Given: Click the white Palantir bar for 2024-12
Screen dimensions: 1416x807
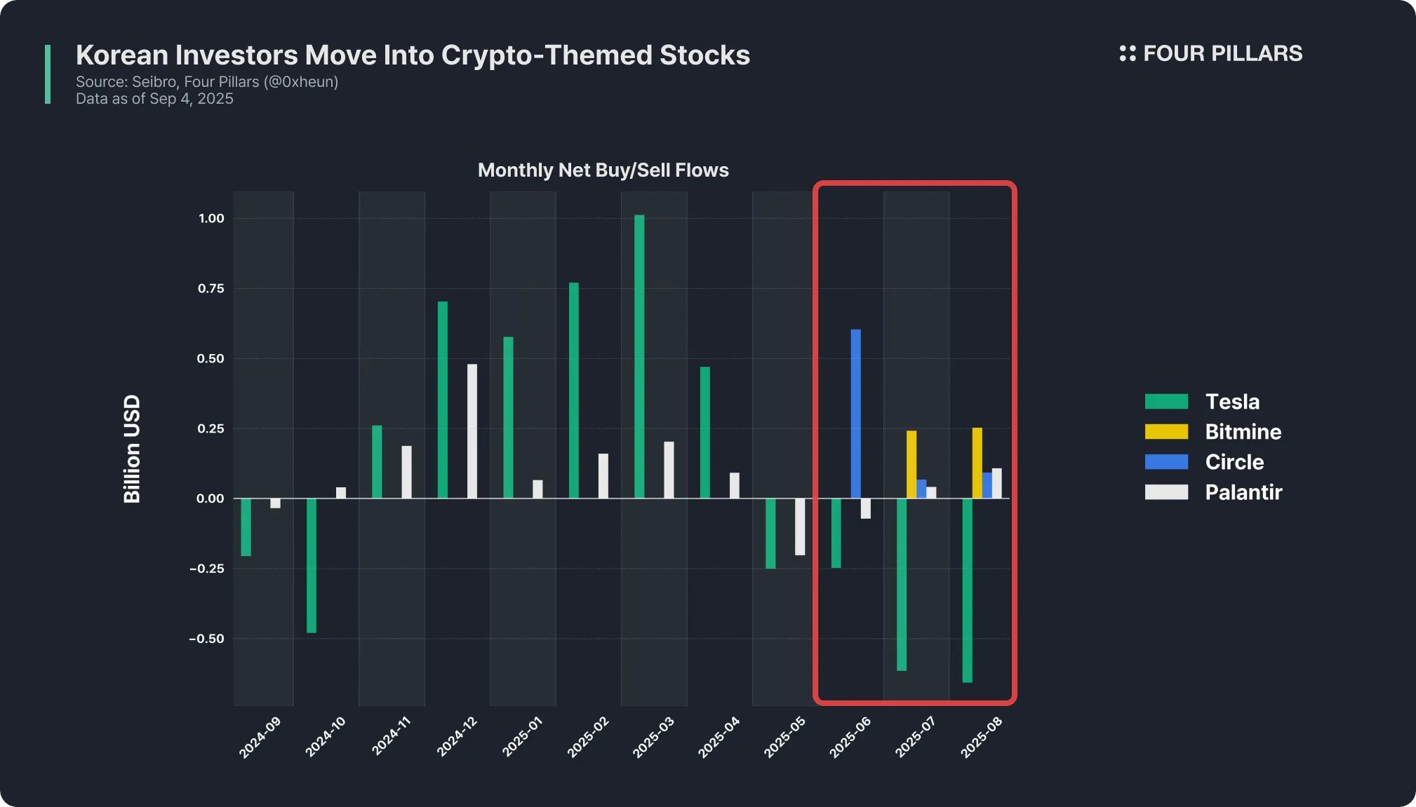Looking at the screenshot, I should click(472, 430).
